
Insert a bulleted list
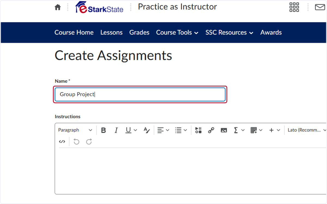pos(178,130)
